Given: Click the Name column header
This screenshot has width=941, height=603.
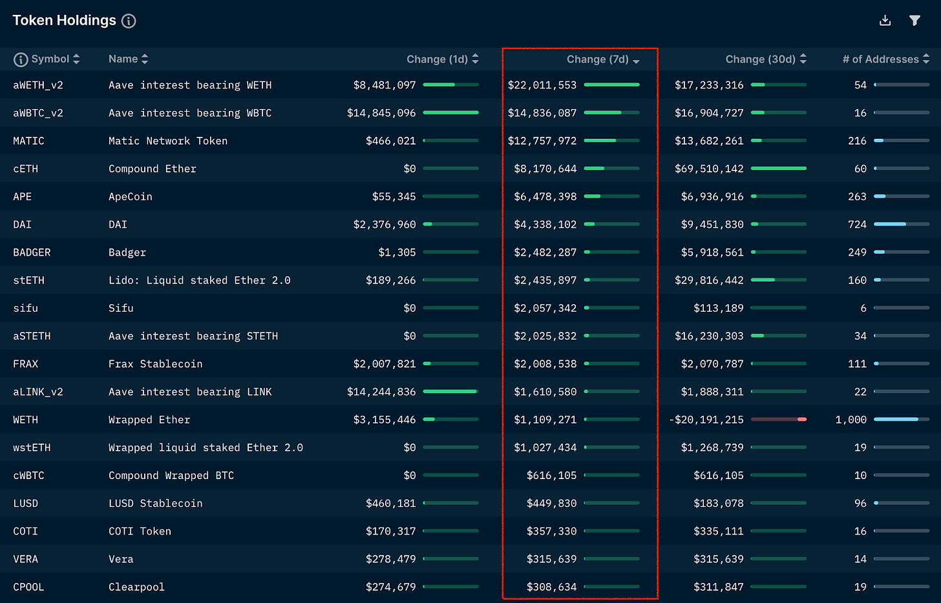Looking at the screenshot, I should [123, 59].
